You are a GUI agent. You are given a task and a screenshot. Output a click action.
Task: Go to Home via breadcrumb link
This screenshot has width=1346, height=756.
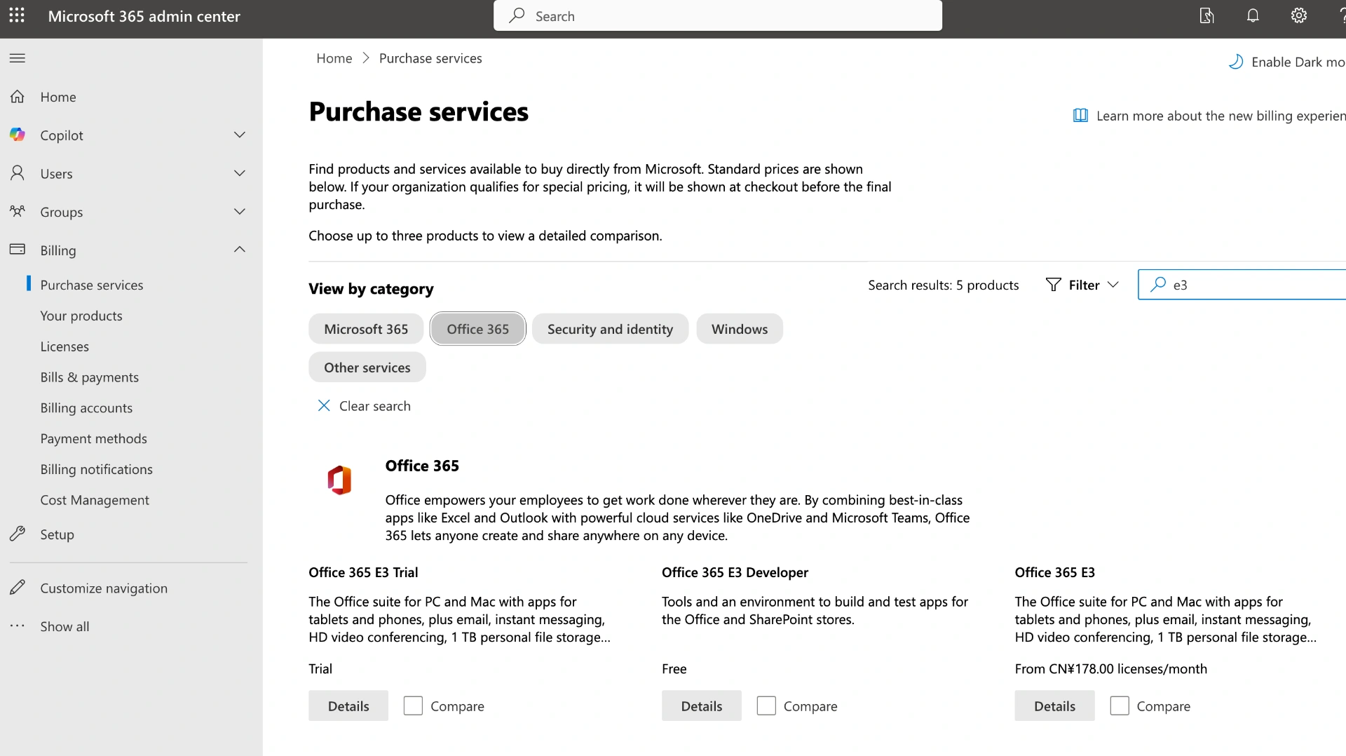click(x=334, y=58)
